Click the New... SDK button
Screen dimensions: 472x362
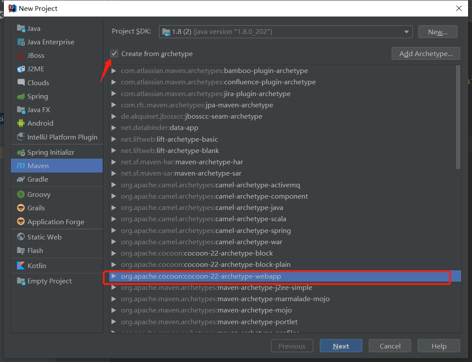438,32
